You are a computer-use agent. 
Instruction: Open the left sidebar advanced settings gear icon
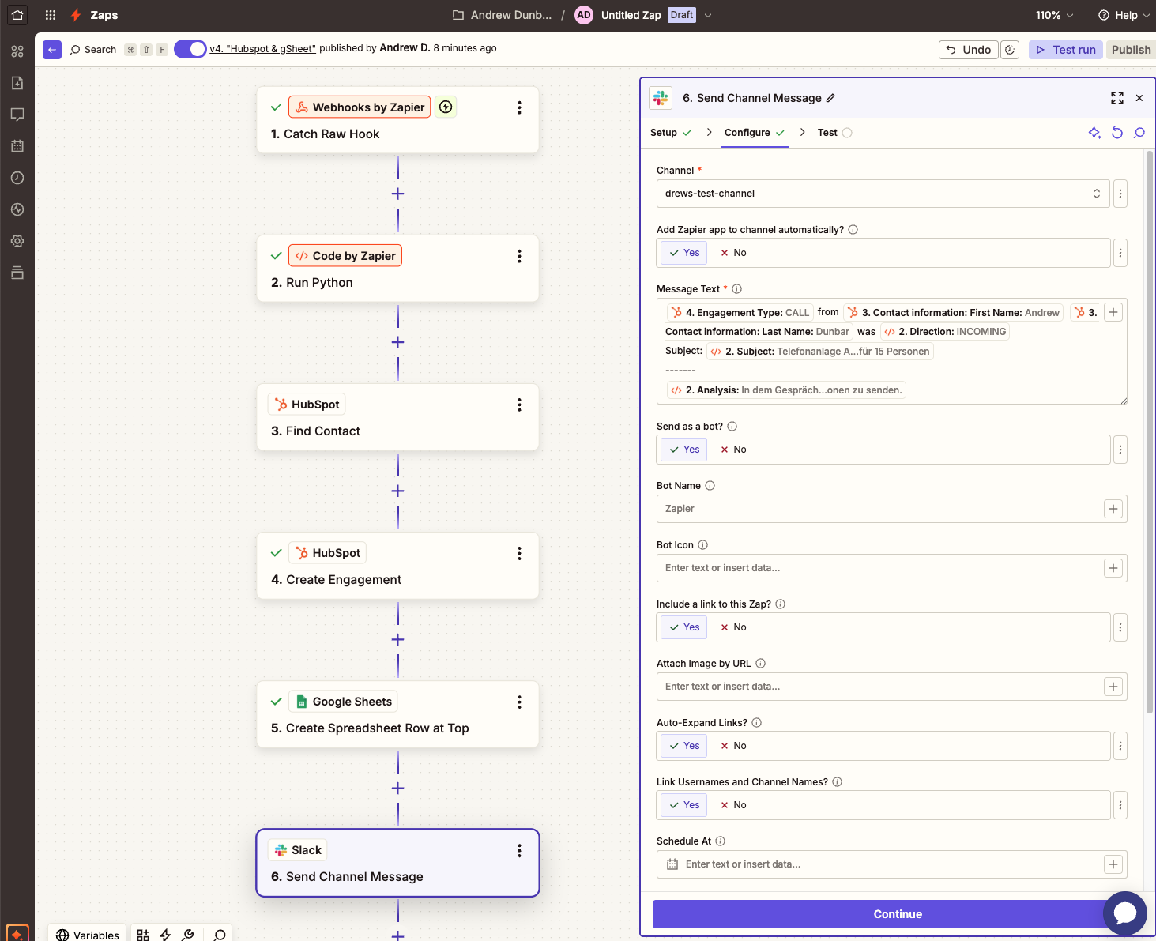(x=17, y=241)
